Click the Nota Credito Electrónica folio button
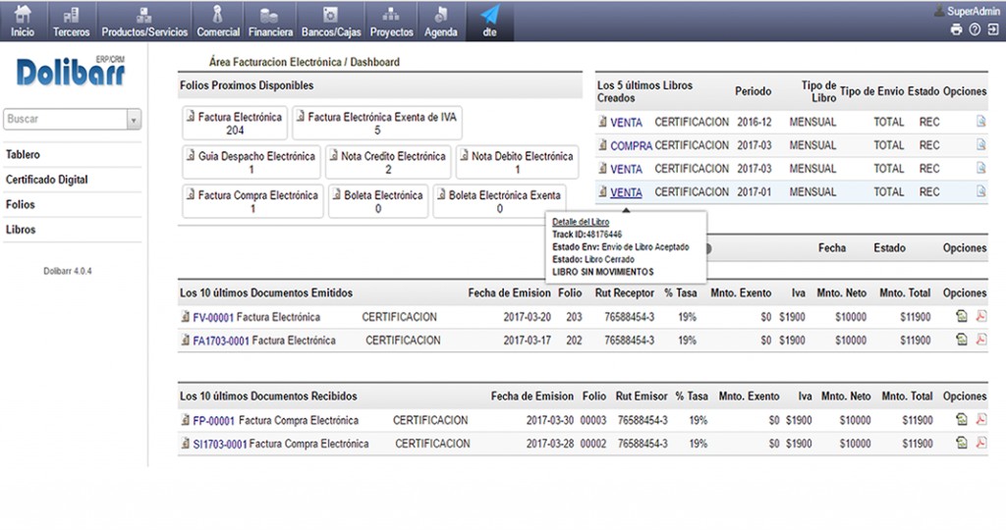Image resolution: width=1006 pixels, height=530 pixels. 388,162
